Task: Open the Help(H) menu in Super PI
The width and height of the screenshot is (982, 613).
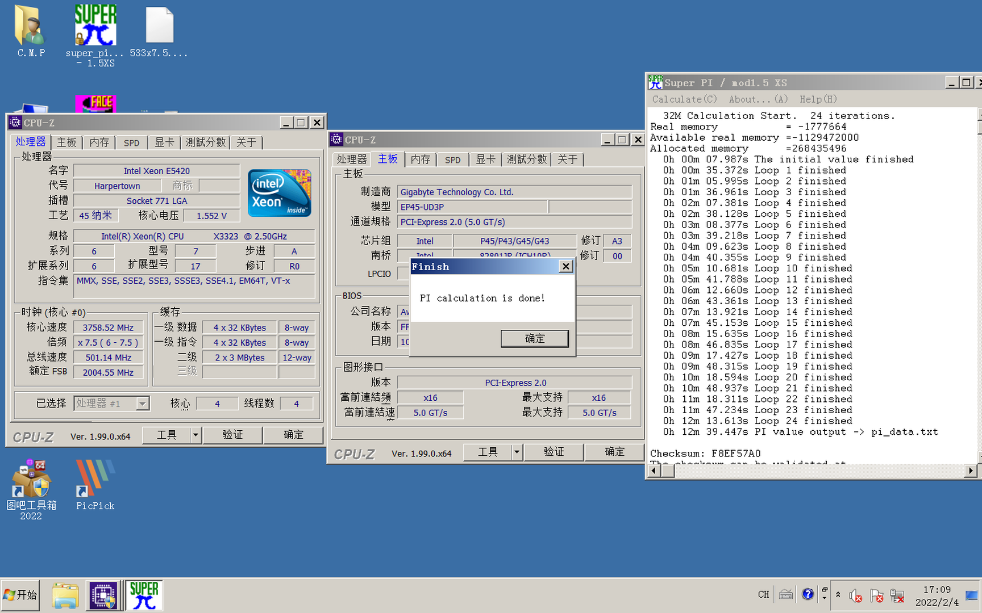Action: coord(818,99)
